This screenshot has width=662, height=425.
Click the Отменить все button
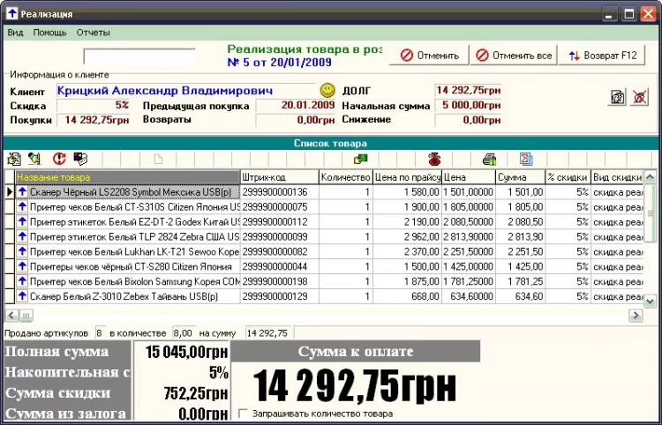click(x=514, y=56)
